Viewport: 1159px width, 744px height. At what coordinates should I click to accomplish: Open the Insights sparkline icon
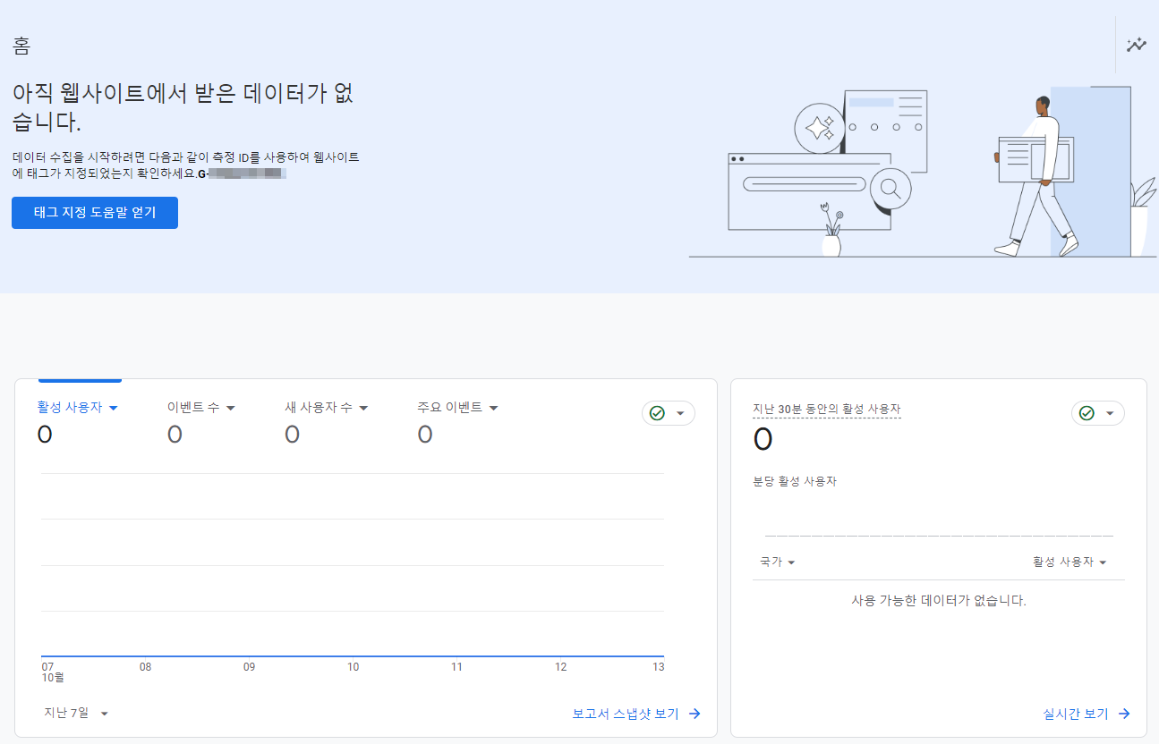tap(1137, 44)
